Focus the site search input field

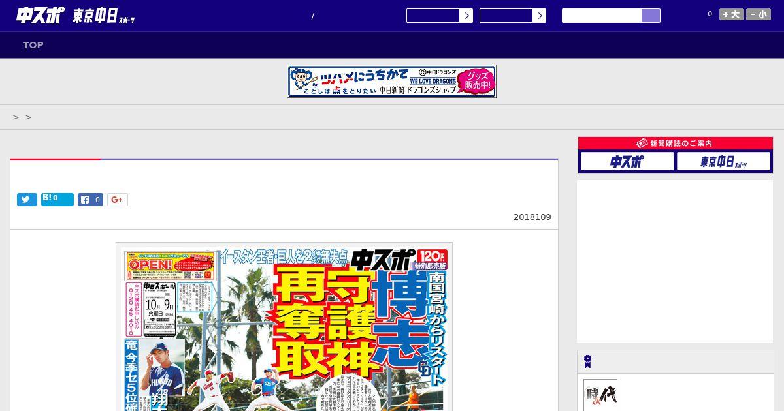[602, 16]
